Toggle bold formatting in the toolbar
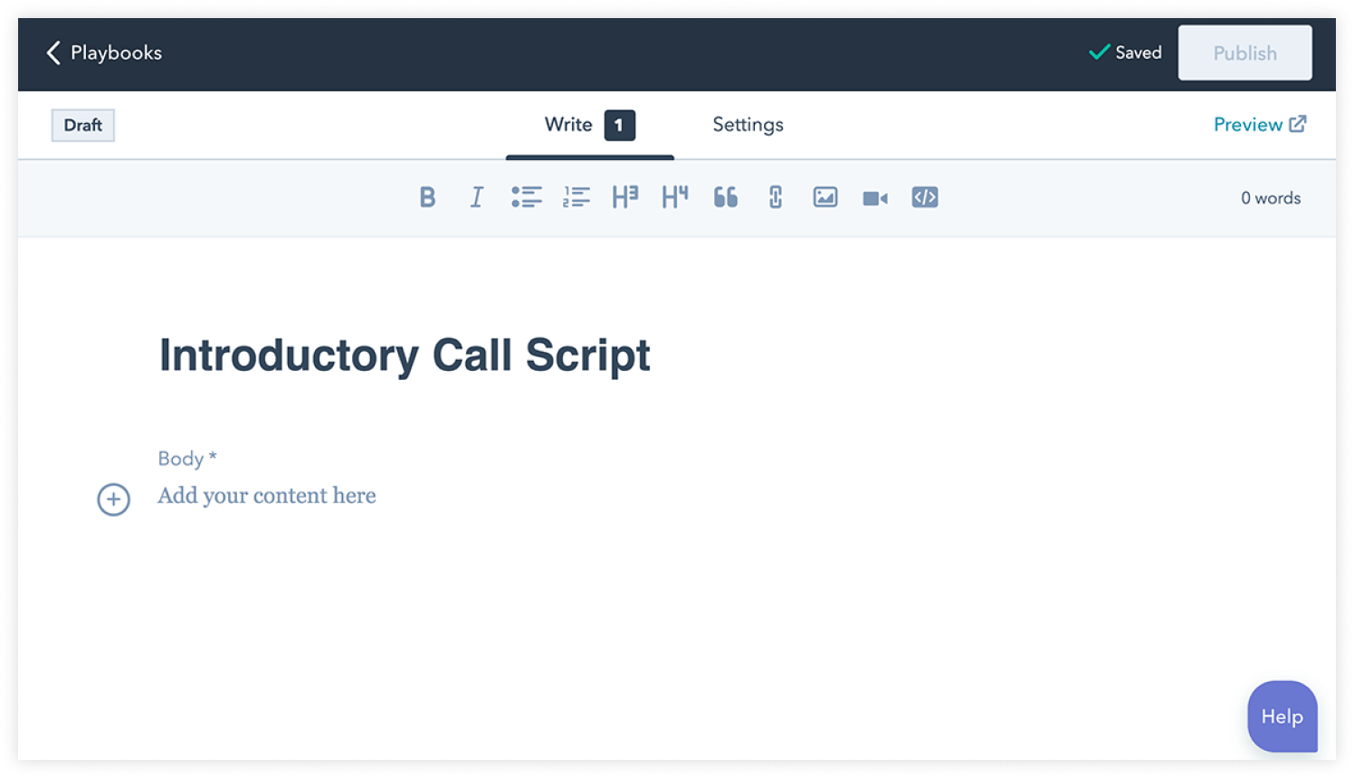The width and height of the screenshot is (1354, 778). coord(427,197)
